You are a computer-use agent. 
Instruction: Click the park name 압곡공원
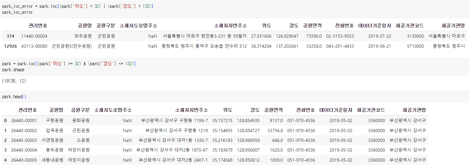point(55,131)
